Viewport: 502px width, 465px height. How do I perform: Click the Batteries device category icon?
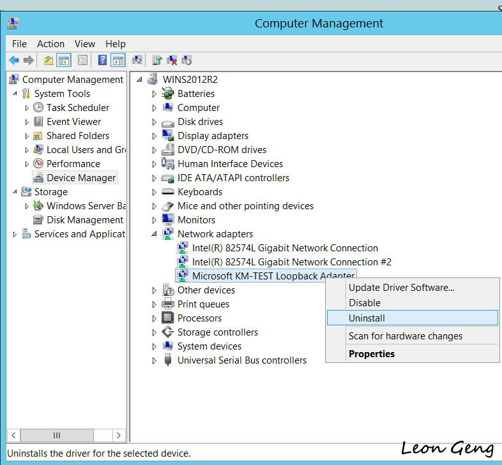tap(167, 93)
